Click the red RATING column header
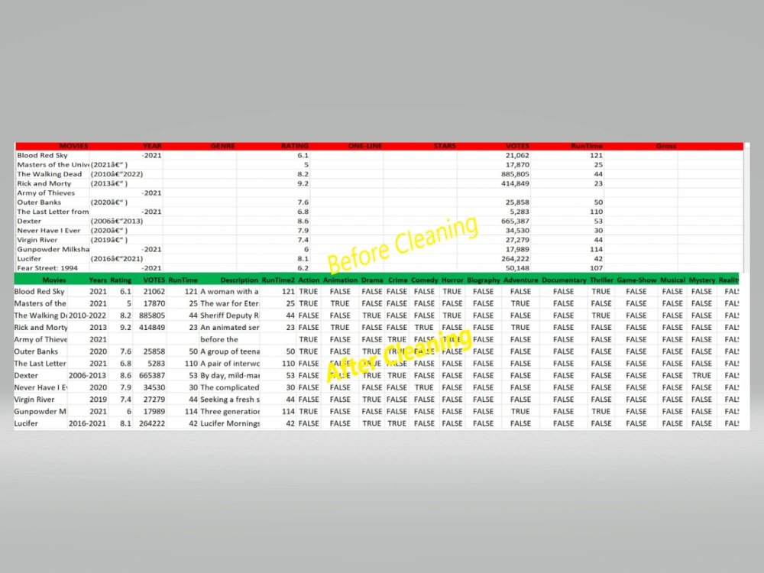 (295, 146)
